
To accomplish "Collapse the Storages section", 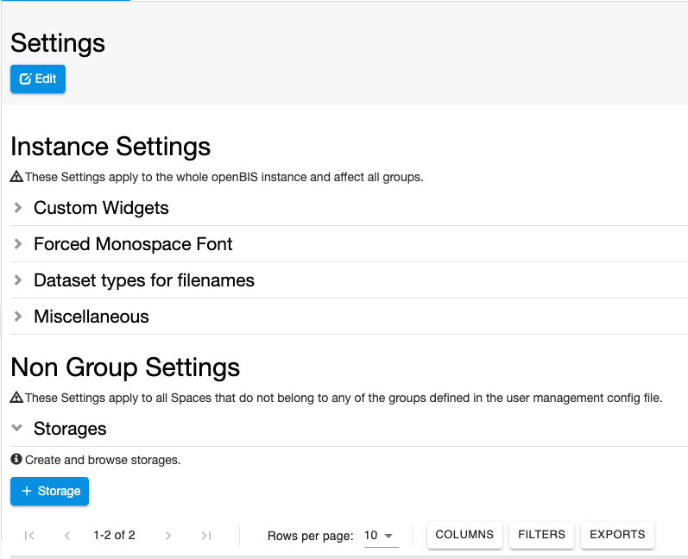I will [17, 428].
